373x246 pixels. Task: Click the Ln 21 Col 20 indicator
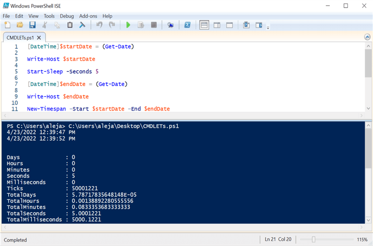[278, 239]
